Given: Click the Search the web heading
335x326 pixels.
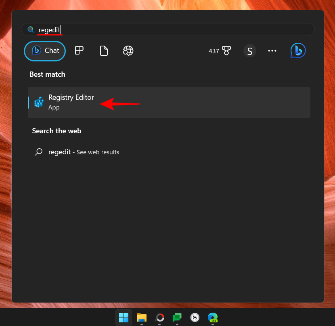Looking at the screenshot, I should click(57, 131).
